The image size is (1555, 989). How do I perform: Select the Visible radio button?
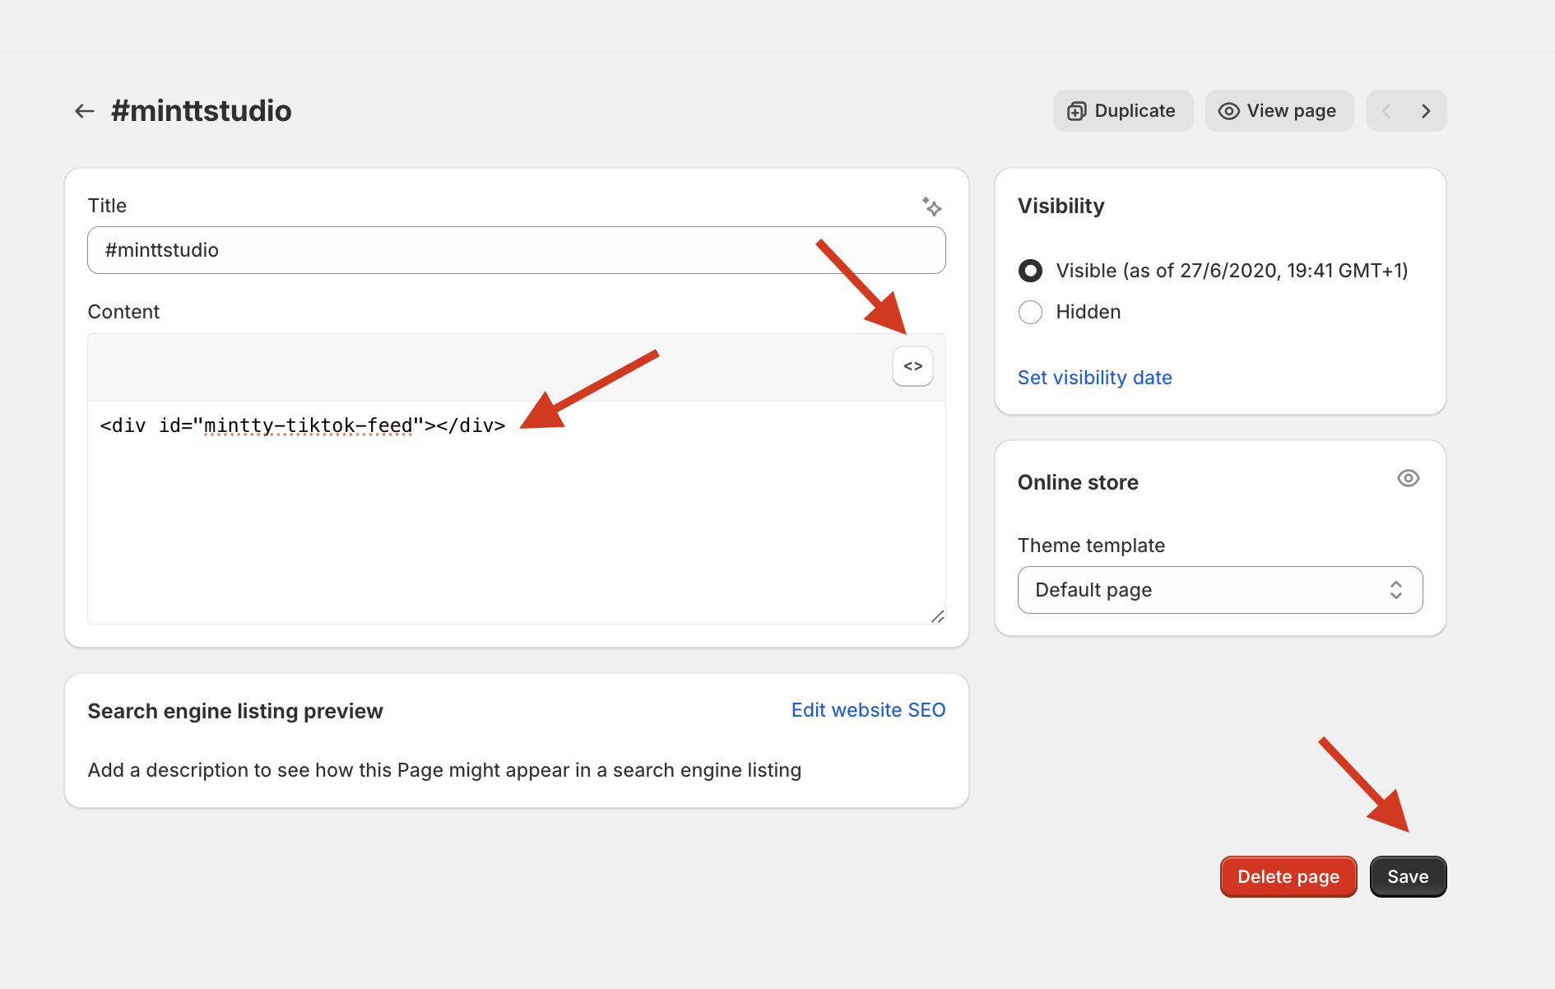[1030, 271]
